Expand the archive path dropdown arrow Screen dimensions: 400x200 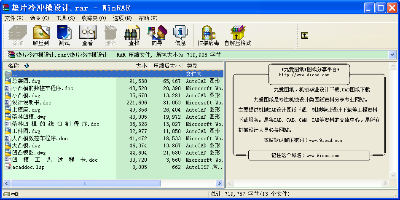[x=392, y=55]
